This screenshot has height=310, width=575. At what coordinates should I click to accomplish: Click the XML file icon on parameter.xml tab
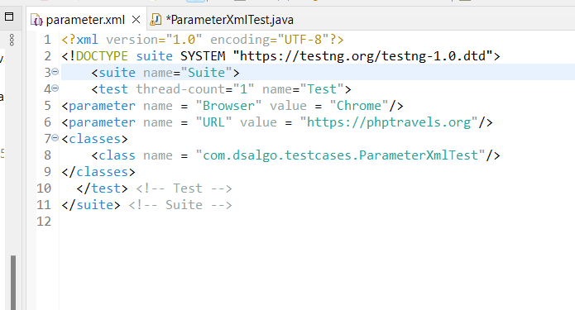tap(36, 20)
